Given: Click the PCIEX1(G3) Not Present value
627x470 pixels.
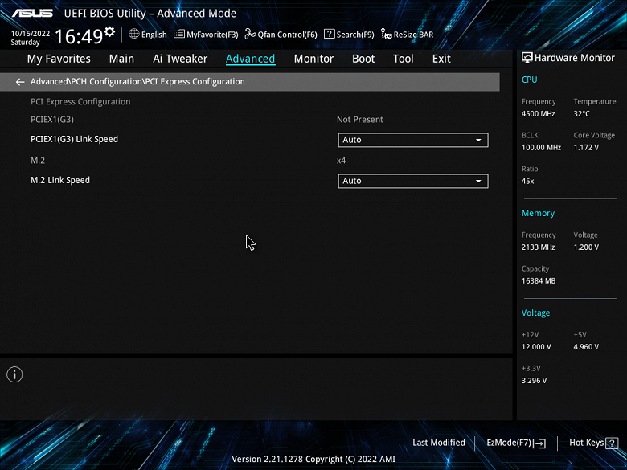Looking at the screenshot, I should pos(360,120).
